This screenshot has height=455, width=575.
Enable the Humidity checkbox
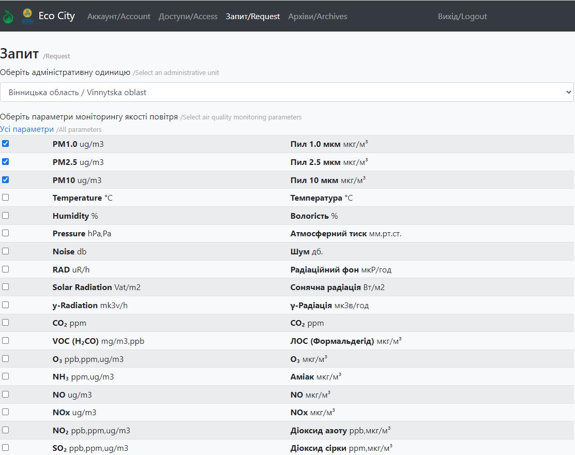[x=6, y=215]
